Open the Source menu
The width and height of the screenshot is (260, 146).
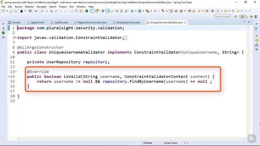(18, 6)
